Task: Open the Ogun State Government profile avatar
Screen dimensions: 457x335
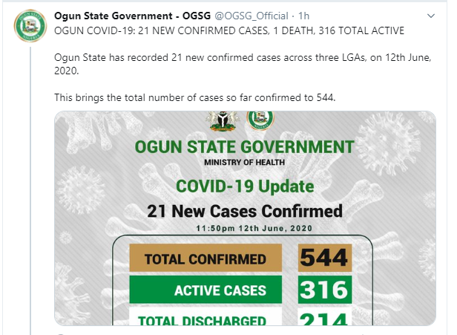Action: pos(30,26)
